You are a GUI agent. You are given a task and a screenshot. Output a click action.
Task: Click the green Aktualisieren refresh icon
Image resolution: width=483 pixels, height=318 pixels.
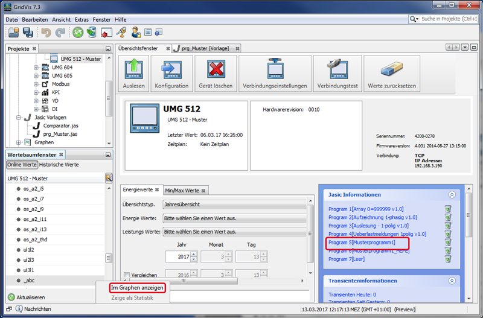click(11, 297)
